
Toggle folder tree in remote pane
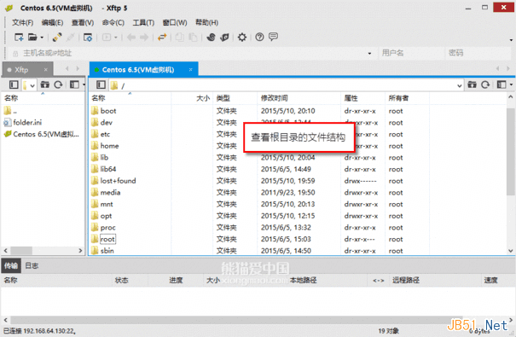coord(101,85)
